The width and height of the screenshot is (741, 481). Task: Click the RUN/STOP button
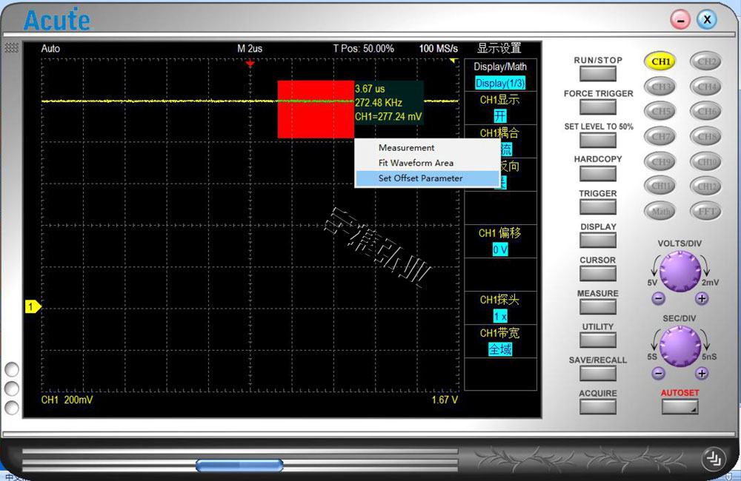tap(598, 74)
